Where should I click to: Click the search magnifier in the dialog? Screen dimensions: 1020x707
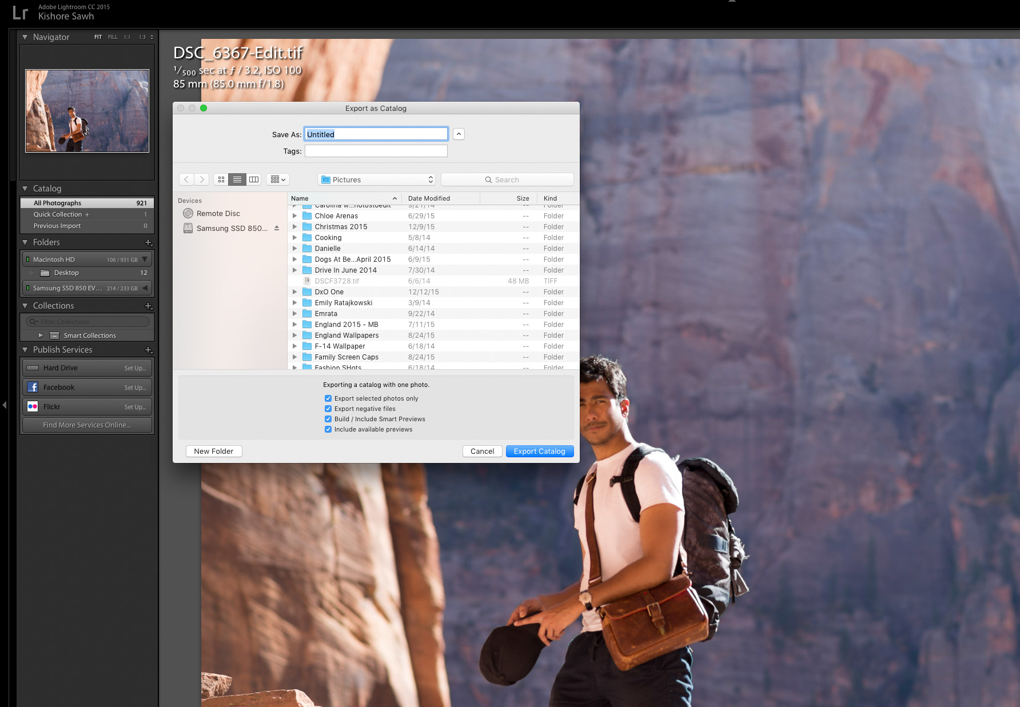pyautogui.click(x=488, y=179)
